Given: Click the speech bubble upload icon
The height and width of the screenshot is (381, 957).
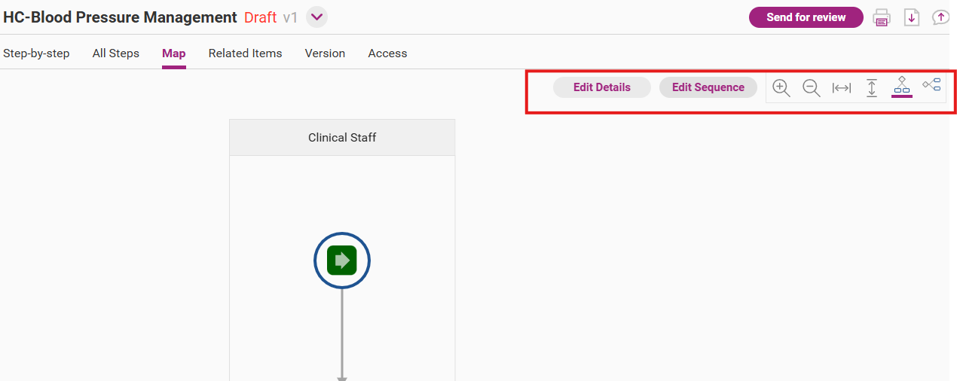Looking at the screenshot, I should 940,17.
